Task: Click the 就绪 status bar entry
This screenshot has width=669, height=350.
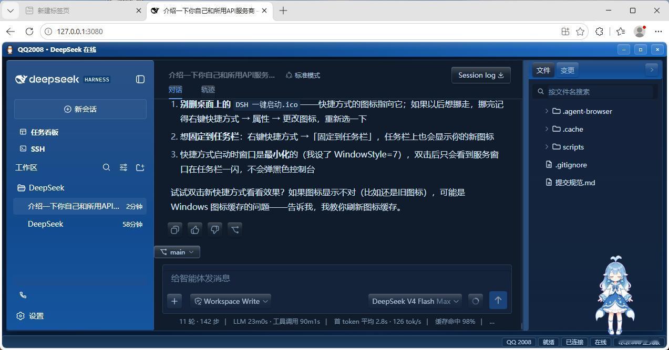Action: [549, 342]
